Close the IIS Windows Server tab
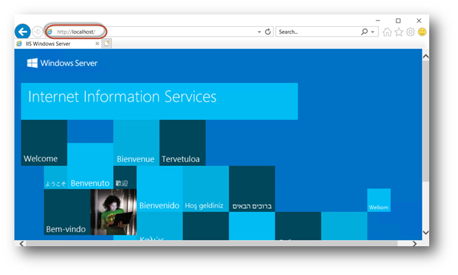The width and height of the screenshot is (458, 275). (x=97, y=43)
